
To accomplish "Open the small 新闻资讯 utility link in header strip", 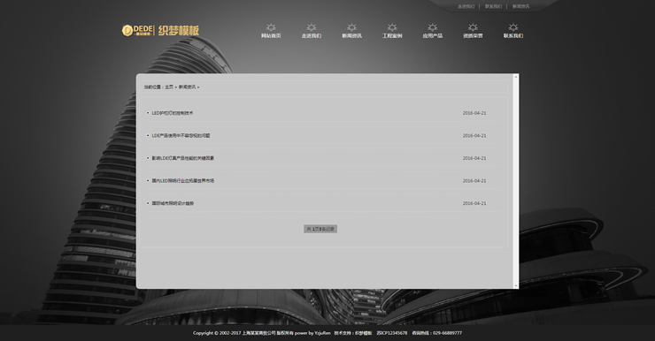I will pos(521,7).
